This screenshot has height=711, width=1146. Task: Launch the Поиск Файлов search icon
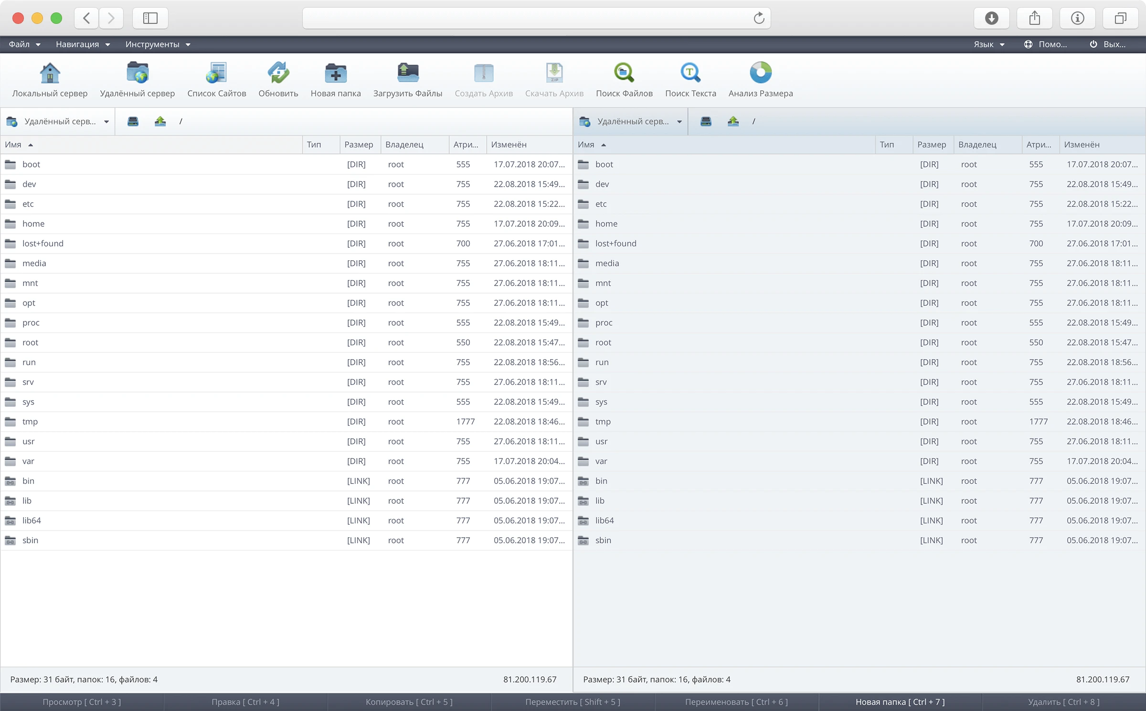coord(624,74)
